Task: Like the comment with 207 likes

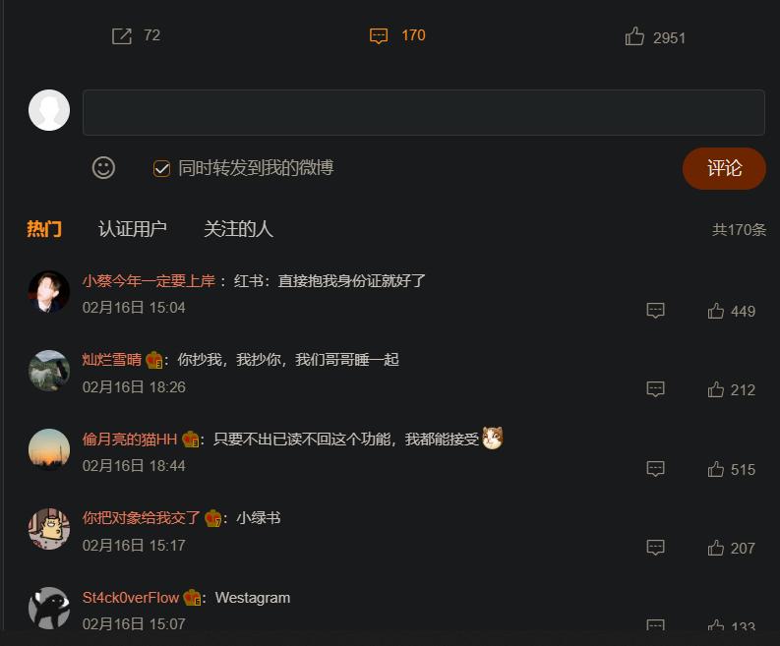Action: (716, 548)
